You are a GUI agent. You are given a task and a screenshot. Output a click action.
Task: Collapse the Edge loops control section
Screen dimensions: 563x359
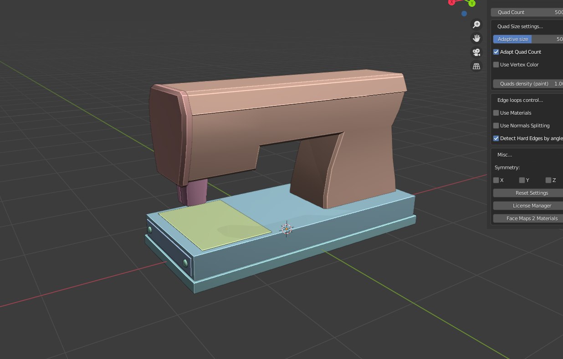point(520,100)
